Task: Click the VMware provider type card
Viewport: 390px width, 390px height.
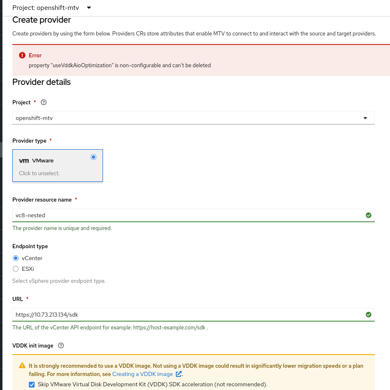Action: pyautogui.click(x=58, y=165)
